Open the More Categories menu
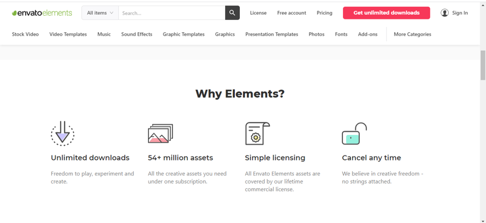 412,34
